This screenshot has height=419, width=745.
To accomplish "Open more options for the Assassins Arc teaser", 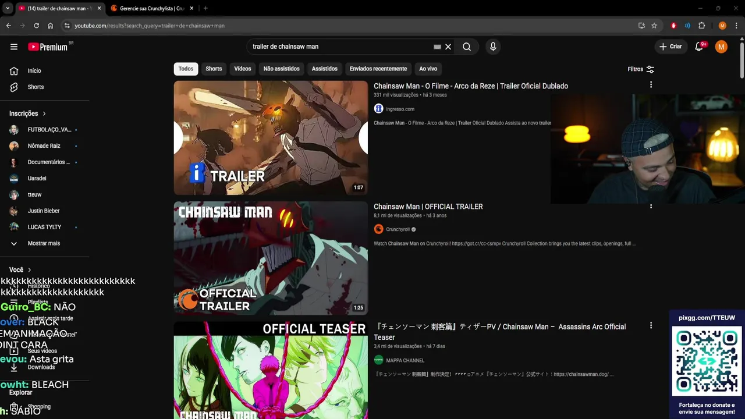I will [651, 326].
